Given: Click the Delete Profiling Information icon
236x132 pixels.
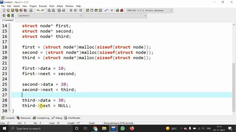Looking at the screenshot, I should [x=122, y=10].
